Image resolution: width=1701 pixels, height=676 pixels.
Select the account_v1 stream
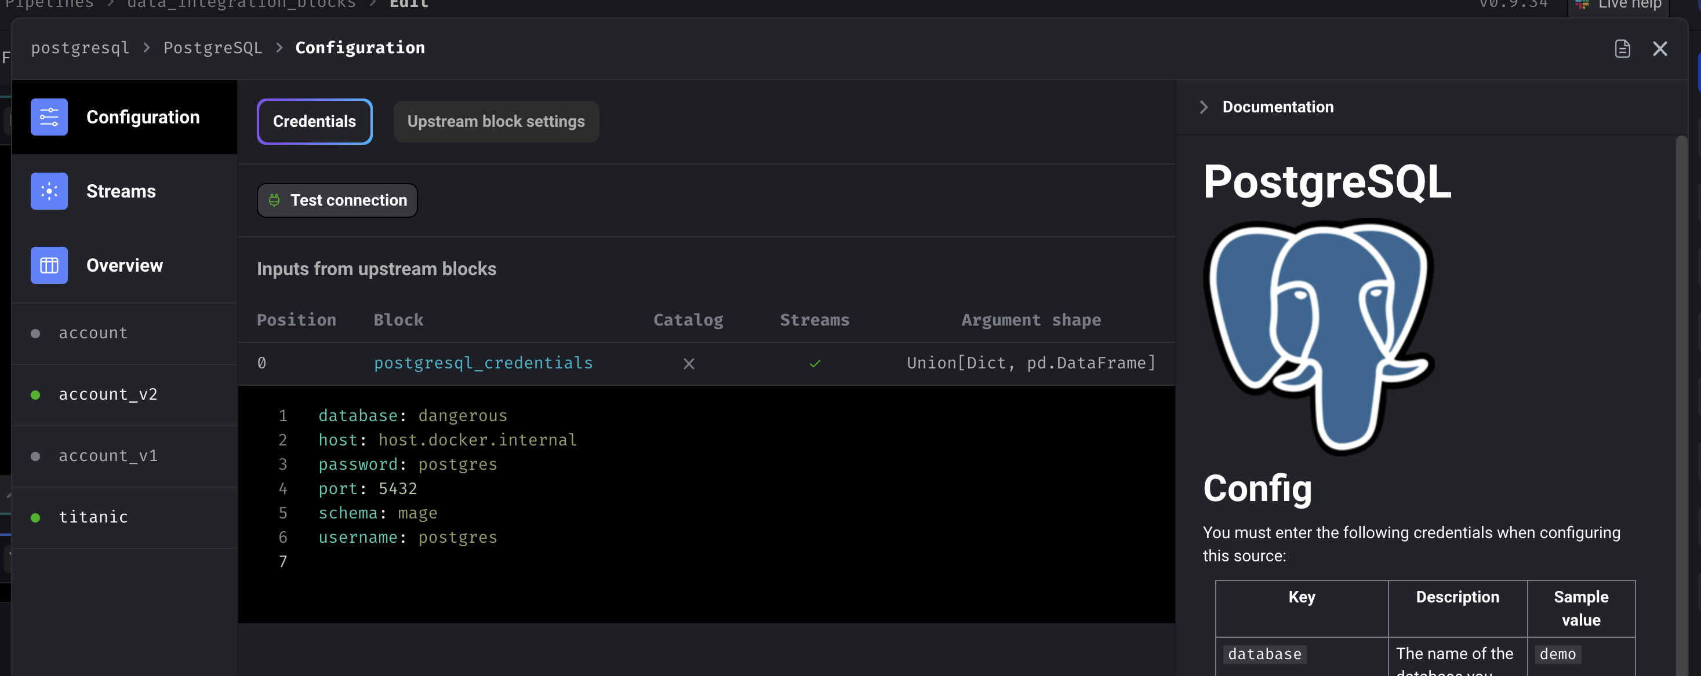tap(124, 456)
